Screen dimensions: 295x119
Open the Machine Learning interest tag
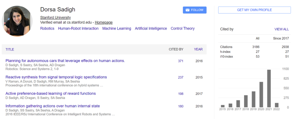[x=117, y=28]
